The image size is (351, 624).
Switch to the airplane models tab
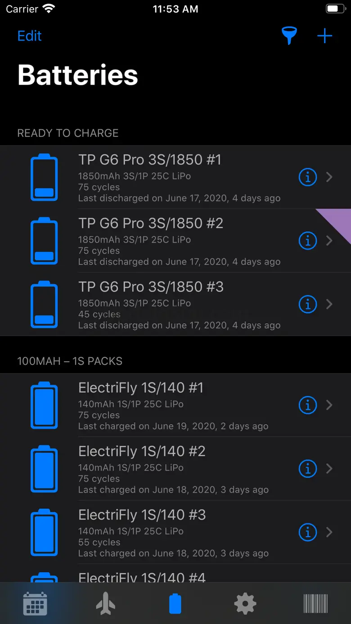pyautogui.click(x=105, y=603)
